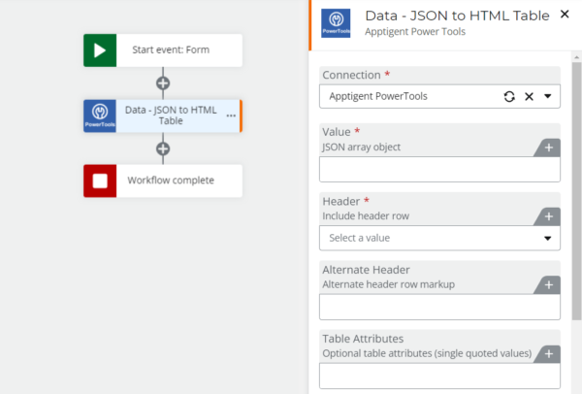Screen dimensions: 582x394
Task: Click the Table Attributes input field
Action: pyautogui.click(x=439, y=376)
